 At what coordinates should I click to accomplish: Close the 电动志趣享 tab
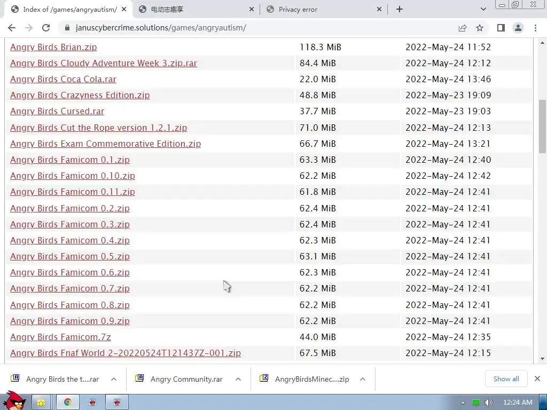tap(252, 10)
